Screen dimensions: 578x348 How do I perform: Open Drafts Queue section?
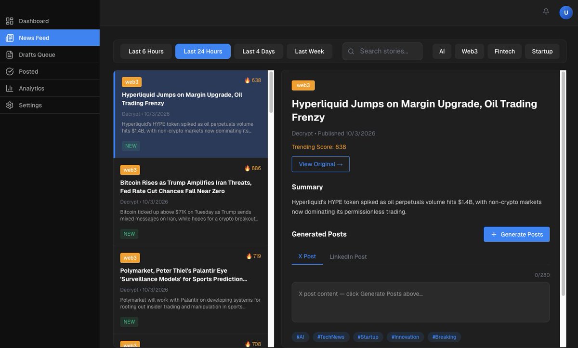(50, 55)
